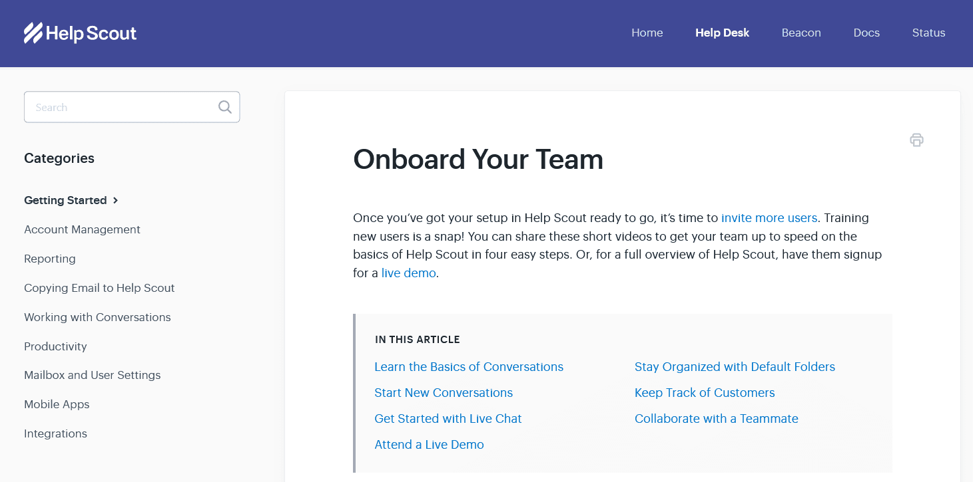Switch to the Home navigation tab
Screen dimensions: 973x482
[647, 33]
